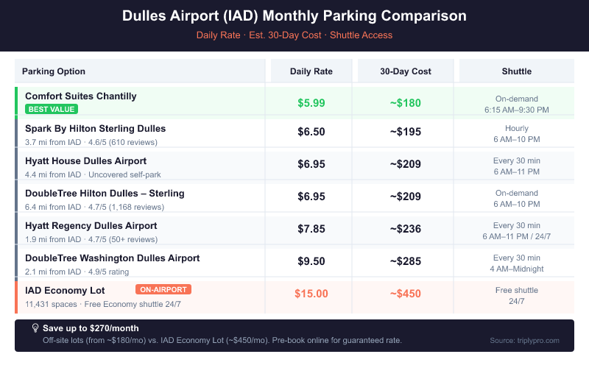Click the Shuttle column header
589x368 pixels.
pyautogui.click(x=517, y=71)
